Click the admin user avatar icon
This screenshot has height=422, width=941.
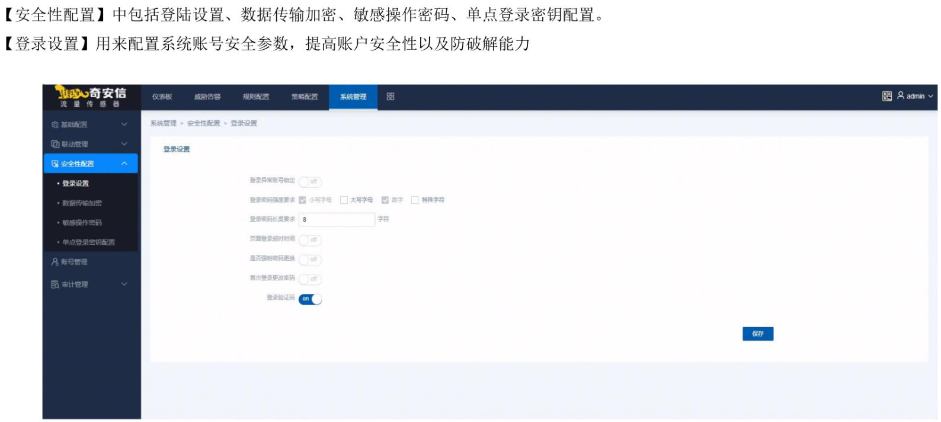click(901, 95)
